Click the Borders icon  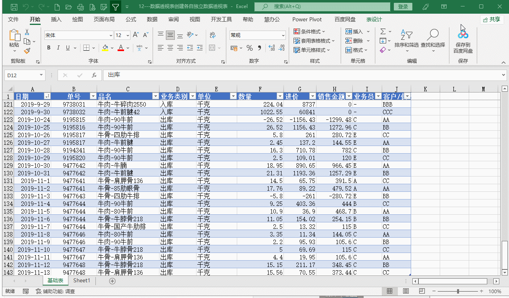coord(86,48)
